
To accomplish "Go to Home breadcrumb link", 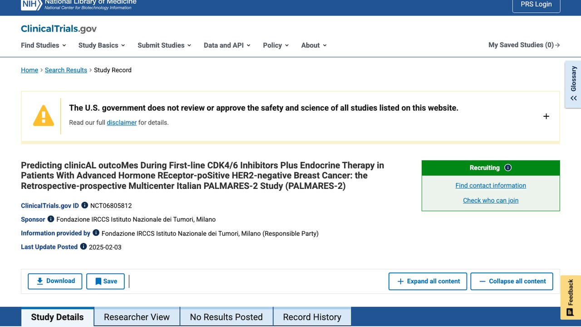I will click(30, 70).
